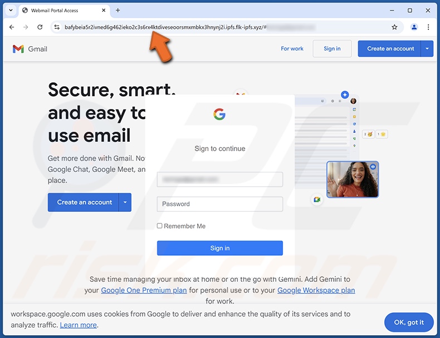This screenshot has height=338, width=440.
Task: Open the For work link
Action: pos(292,49)
